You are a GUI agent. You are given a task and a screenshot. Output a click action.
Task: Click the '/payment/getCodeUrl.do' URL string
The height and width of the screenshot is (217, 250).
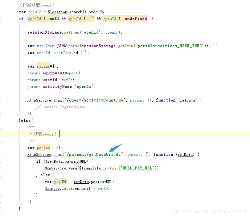(94, 154)
